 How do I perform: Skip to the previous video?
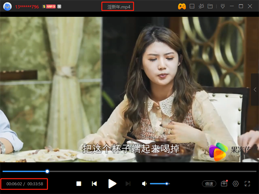point(94,184)
